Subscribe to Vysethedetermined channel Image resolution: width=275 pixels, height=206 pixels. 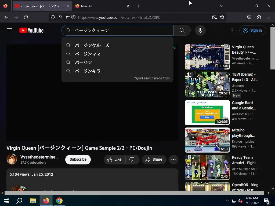click(x=78, y=159)
